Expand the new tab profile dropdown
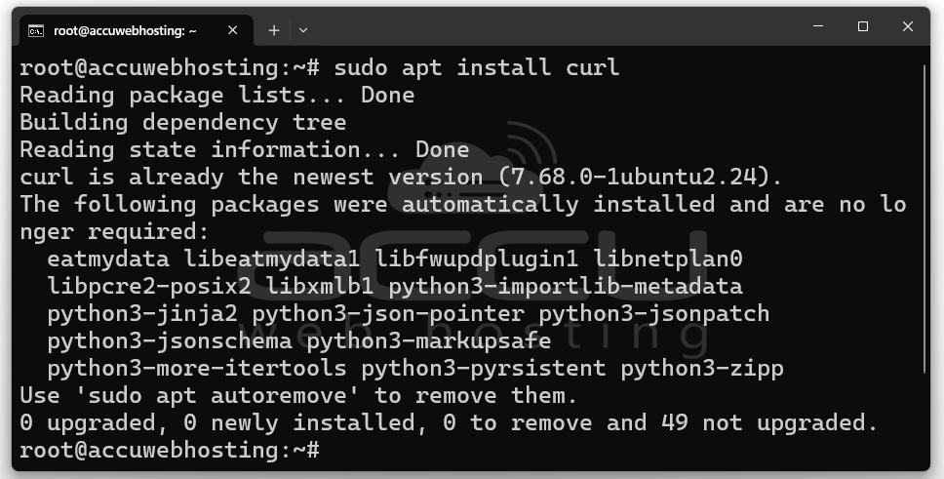The height and width of the screenshot is (479, 944). pos(303,30)
